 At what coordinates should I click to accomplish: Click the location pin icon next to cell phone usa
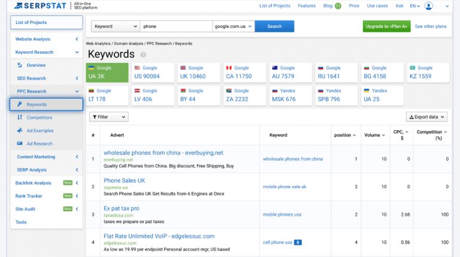(x=298, y=243)
